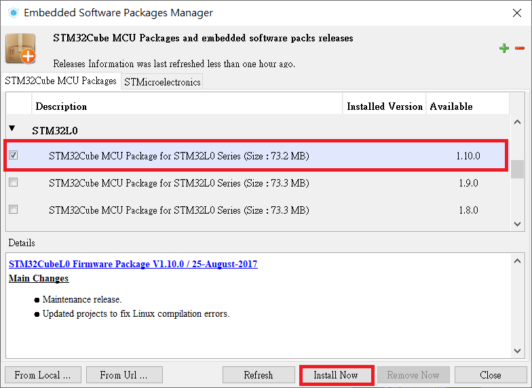
Task: Click the Details section label
Action: click(22, 243)
